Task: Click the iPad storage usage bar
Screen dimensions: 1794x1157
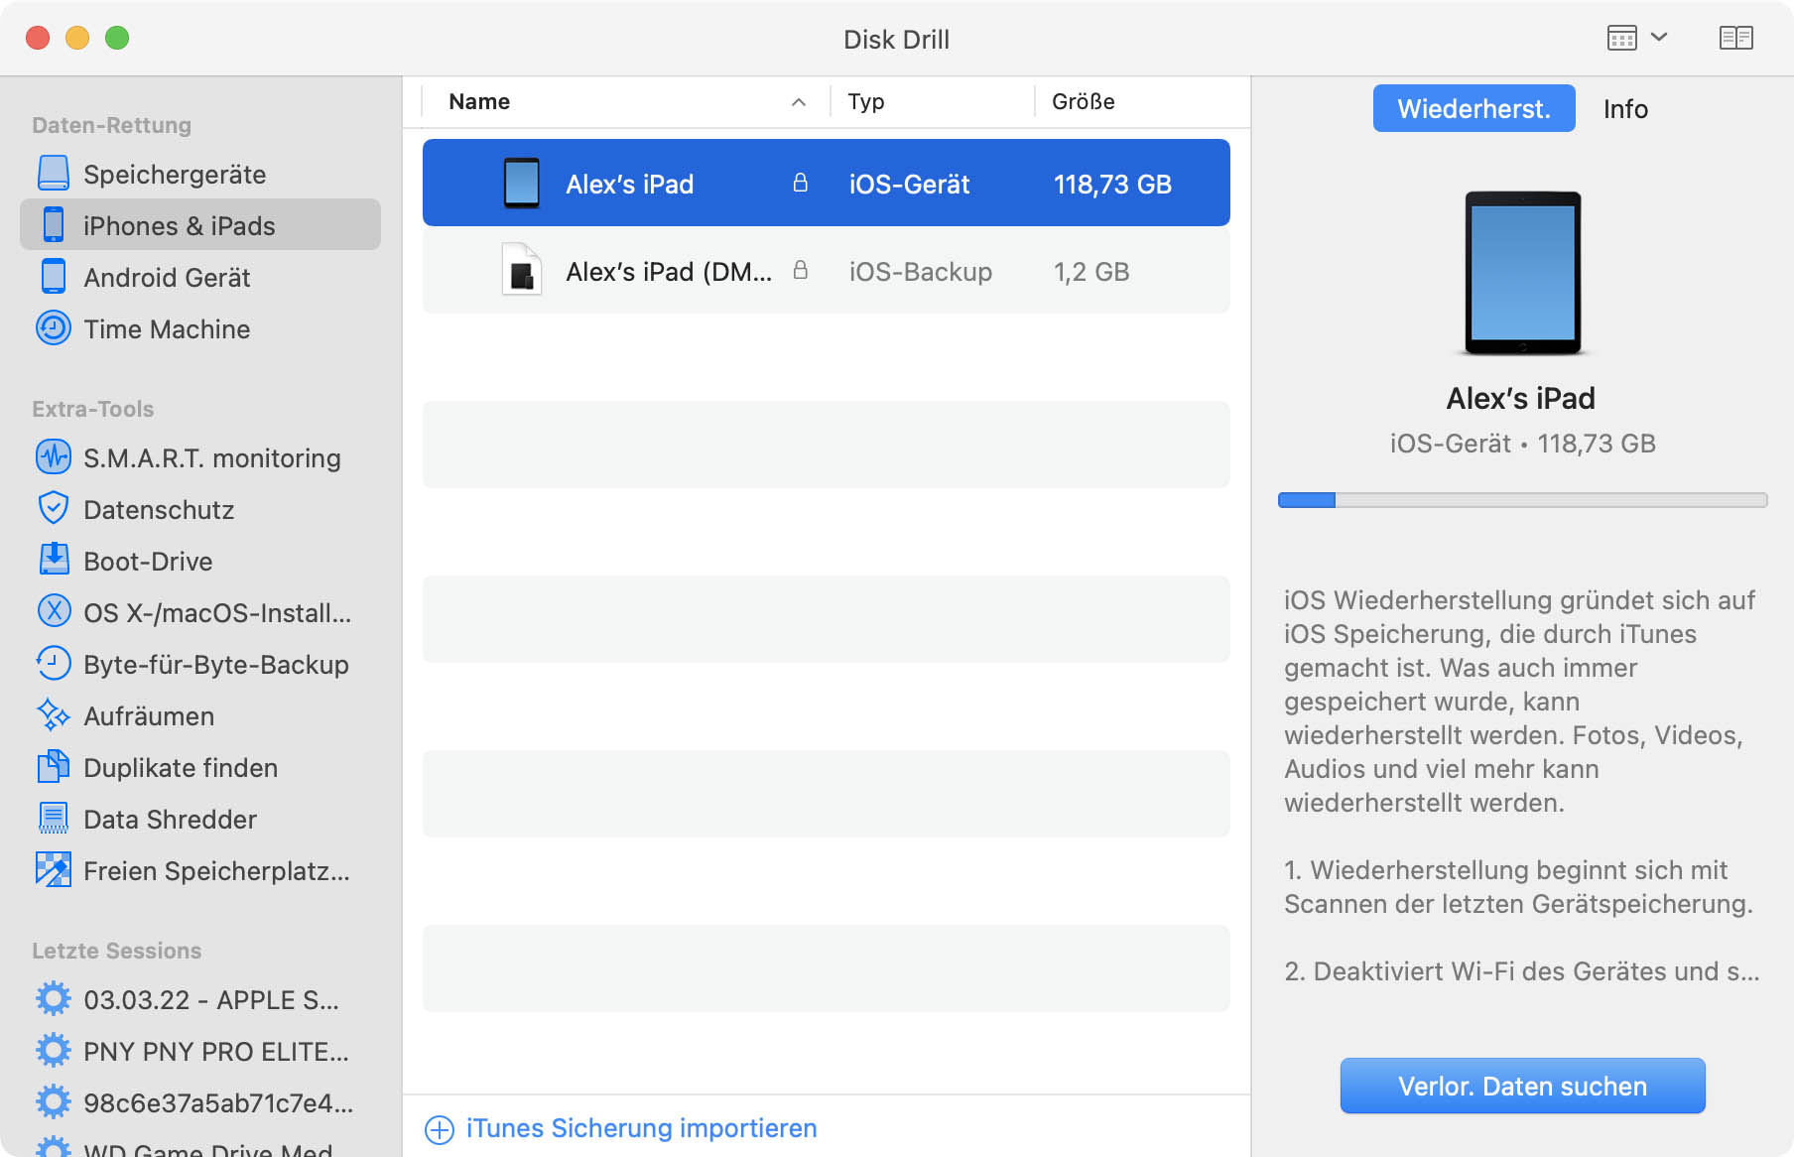Action: pos(1523,500)
